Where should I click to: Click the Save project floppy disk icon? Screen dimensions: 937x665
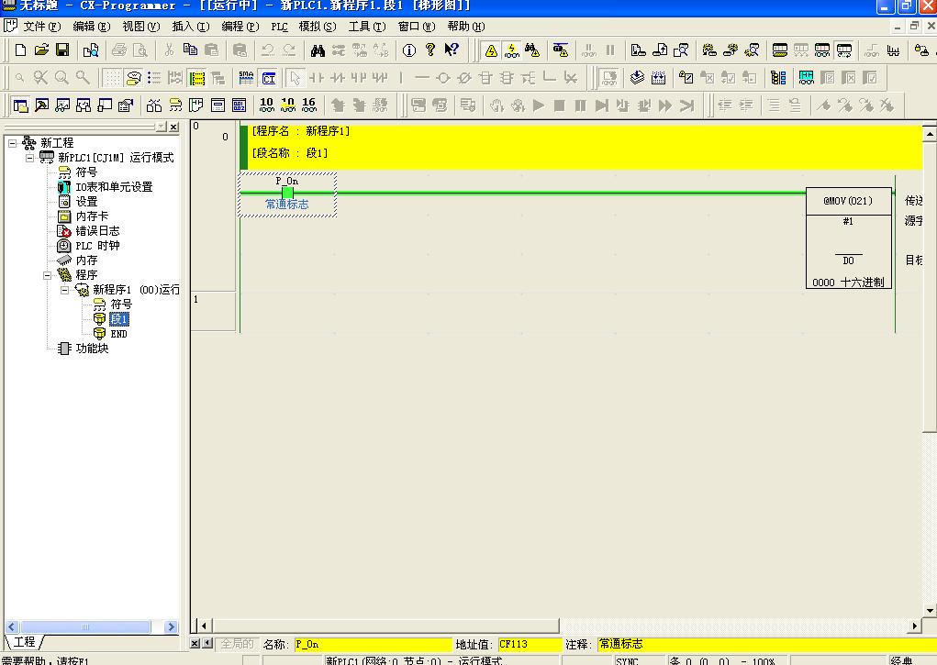coord(62,50)
